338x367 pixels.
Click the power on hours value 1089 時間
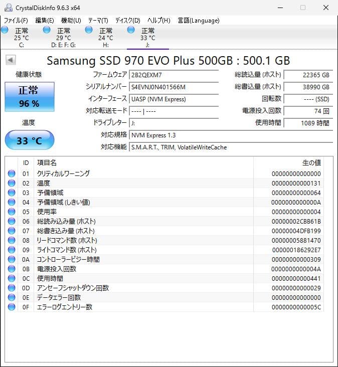308,123
